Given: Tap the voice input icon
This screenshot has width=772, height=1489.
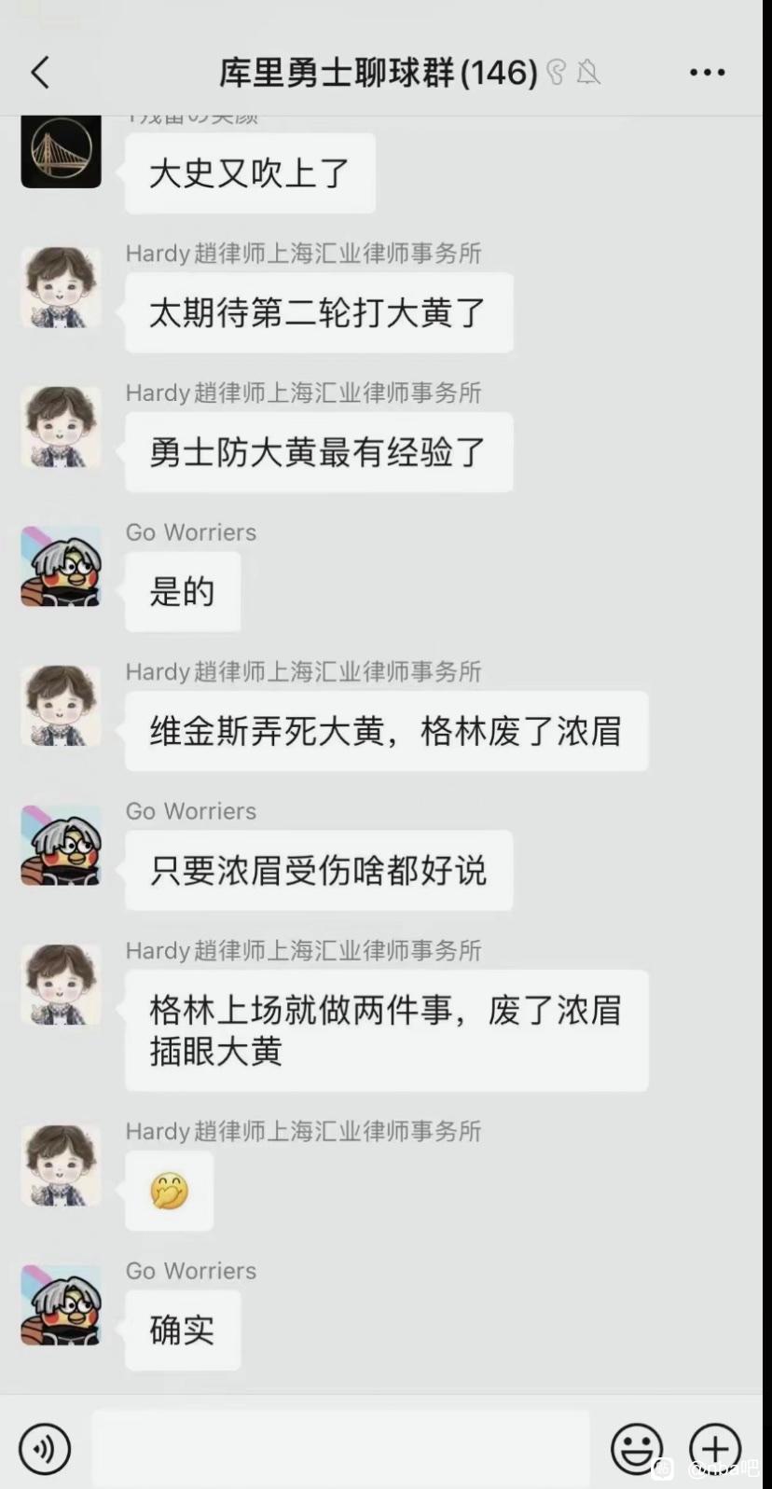Looking at the screenshot, I should [44, 1449].
